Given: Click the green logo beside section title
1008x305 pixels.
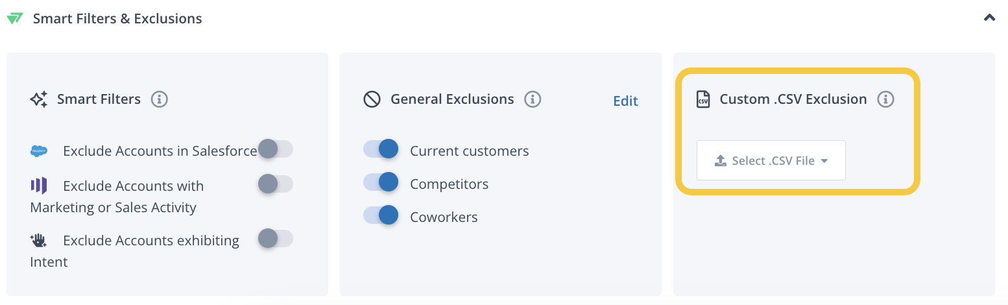Looking at the screenshot, I should (15, 18).
